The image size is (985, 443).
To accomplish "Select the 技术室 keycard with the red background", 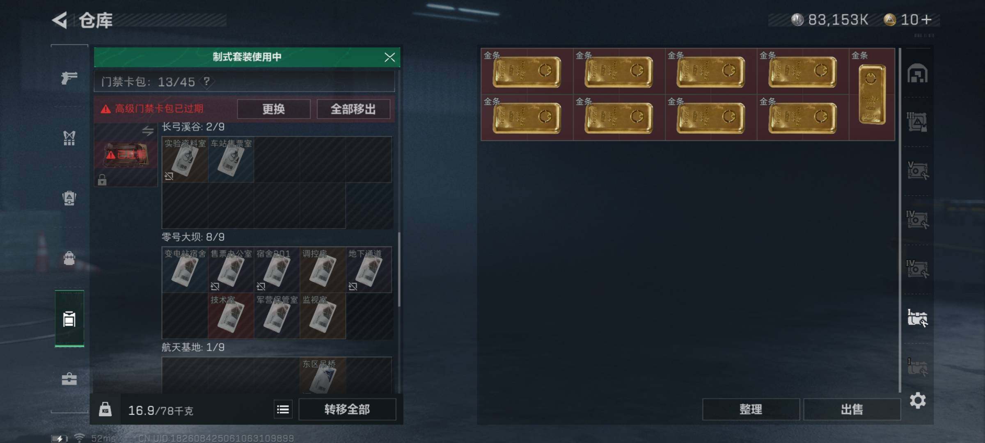I will tap(231, 315).
